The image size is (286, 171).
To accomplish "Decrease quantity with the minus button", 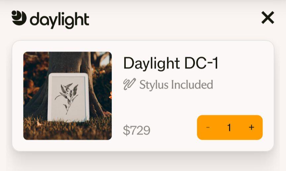I will point(208,127).
